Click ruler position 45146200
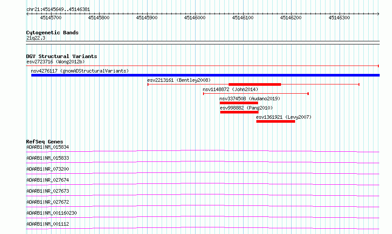The height and width of the screenshot is (234, 392). 291,18
